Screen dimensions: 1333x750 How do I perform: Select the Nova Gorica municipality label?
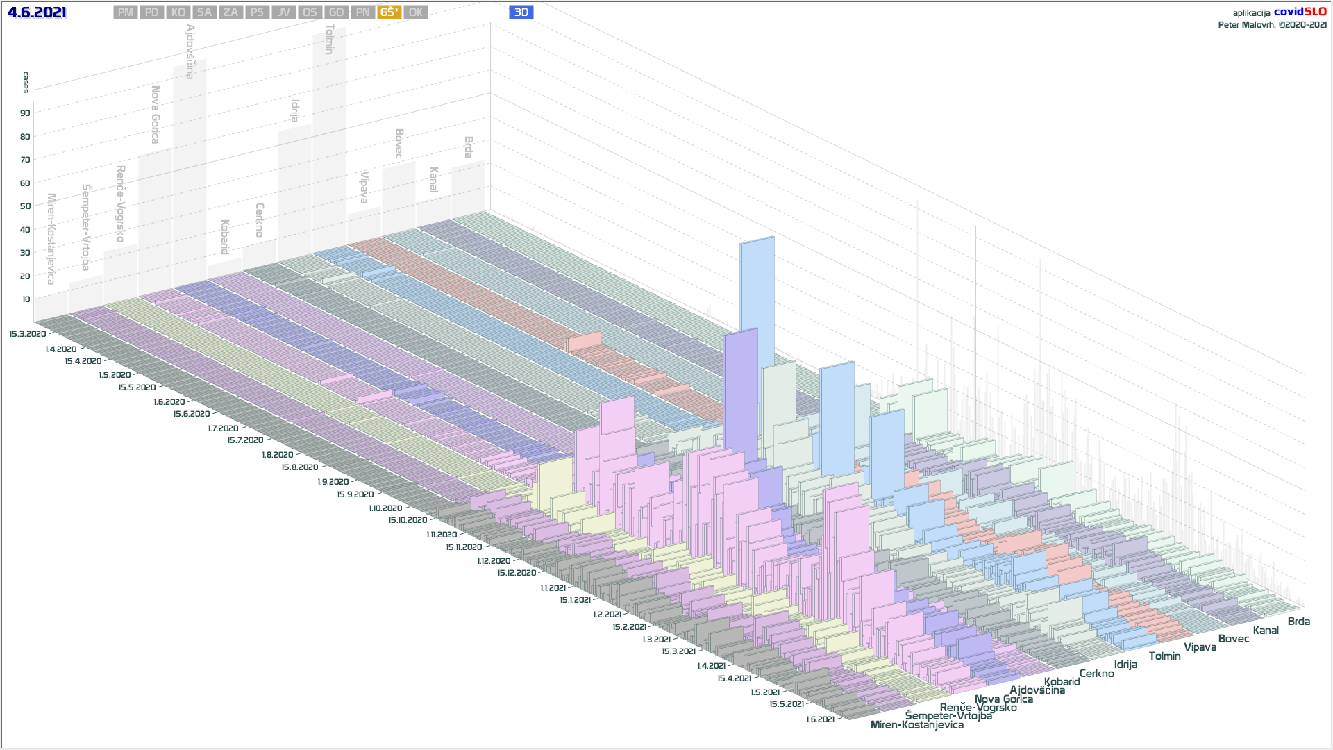[x=1003, y=699]
